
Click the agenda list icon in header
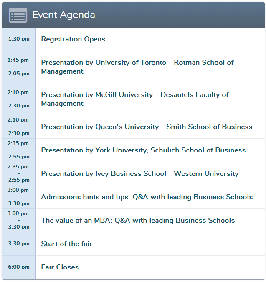click(x=18, y=15)
